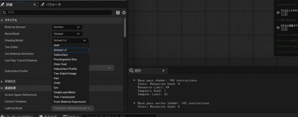Choose Two Sided Foliage option

coord(70,74)
